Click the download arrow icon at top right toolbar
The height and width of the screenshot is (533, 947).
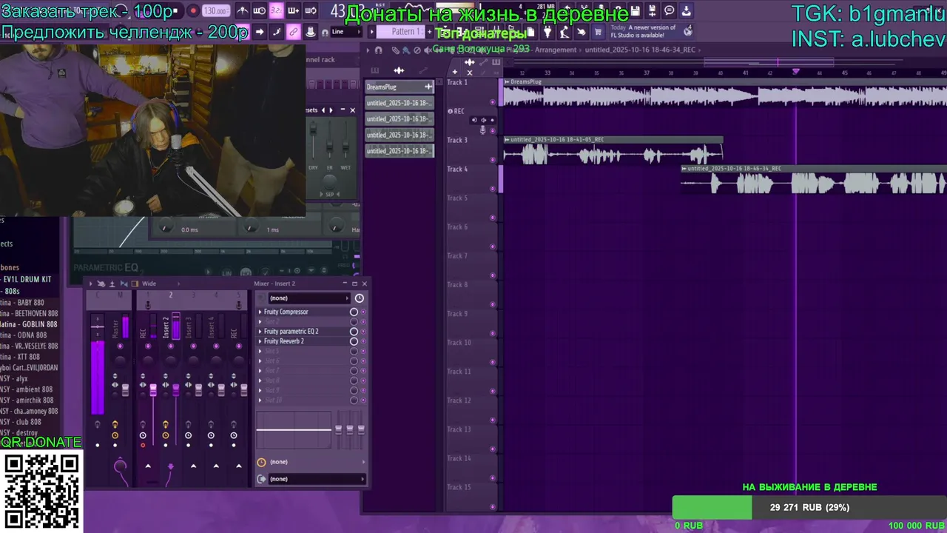686,10
